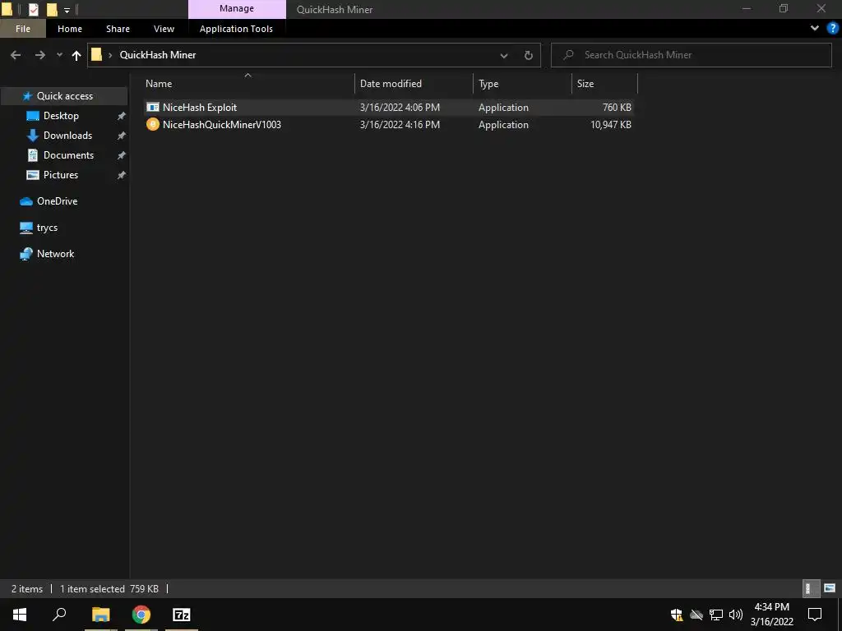Open network status tray icon
This screenshot has height=631, width=842.
716,615
